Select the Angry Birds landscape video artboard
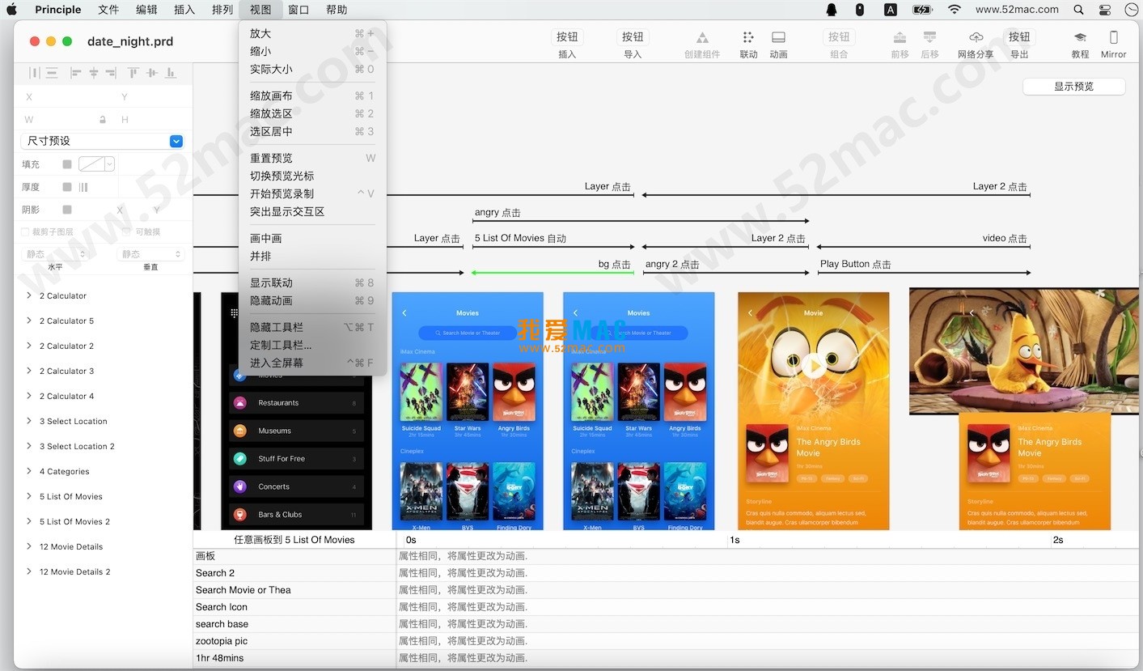Viewport: 1143px width, 671px height. (1023, 351)
